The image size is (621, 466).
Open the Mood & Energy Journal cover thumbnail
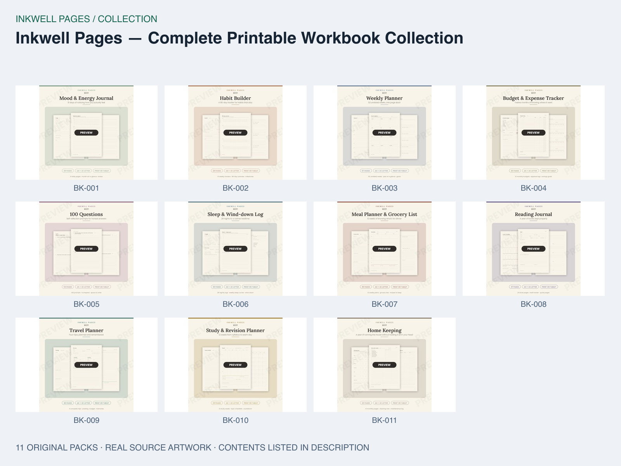(86, 132)
